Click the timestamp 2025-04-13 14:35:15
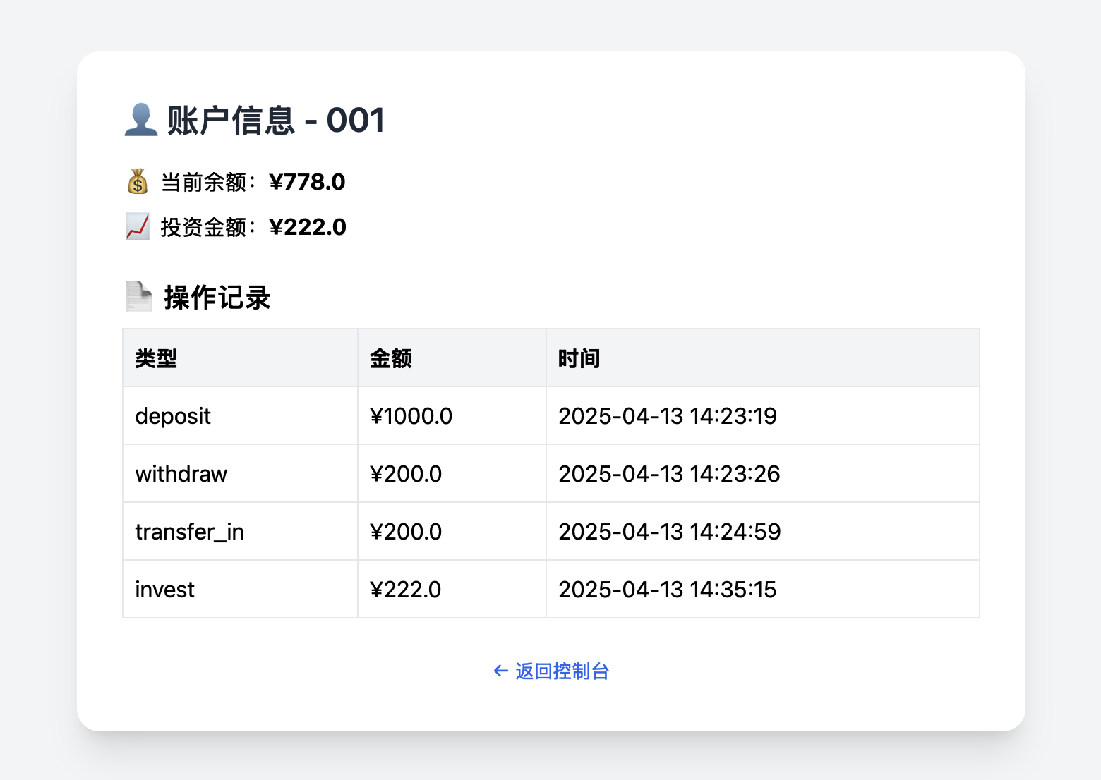The image size is (1101, 780). pos(667,589)
